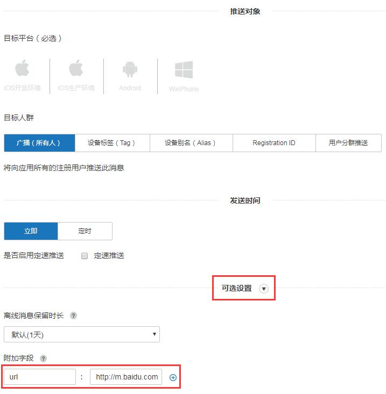Screen dimensions: 386x394
Task: Select the iOS开发环境 platform icon
Action: 22,76
